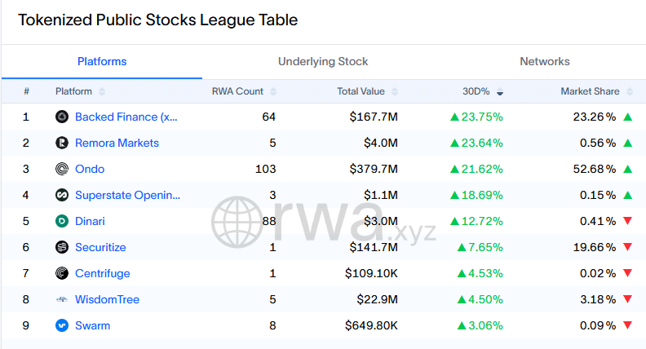Sort by Market Share column arrows
This screenshot has width=646, height=349.
630,91
